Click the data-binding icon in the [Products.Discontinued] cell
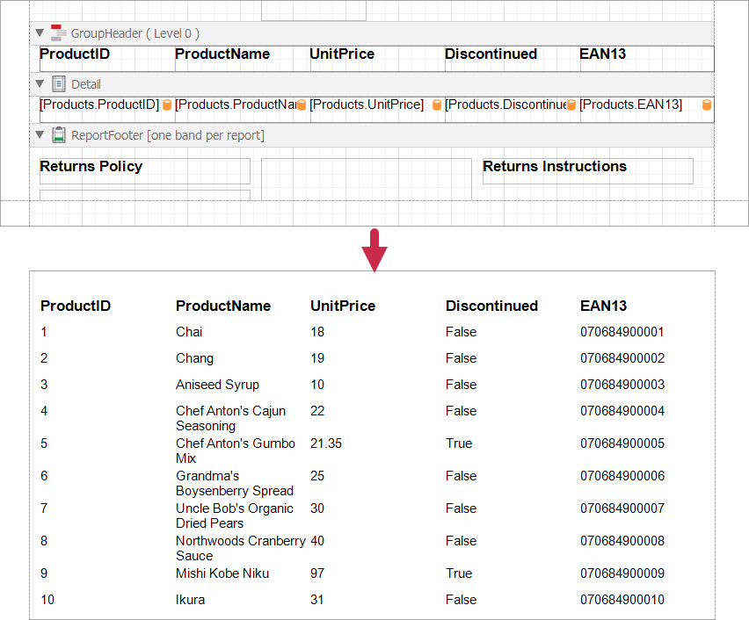The image size is (749, 620). (571, 105)
